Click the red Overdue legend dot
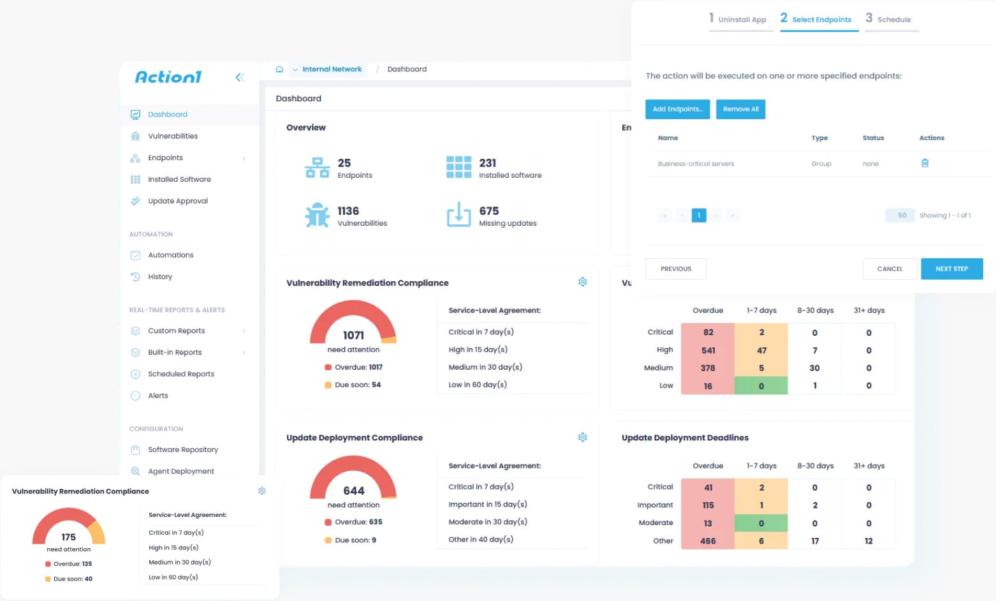 (327, 367)
